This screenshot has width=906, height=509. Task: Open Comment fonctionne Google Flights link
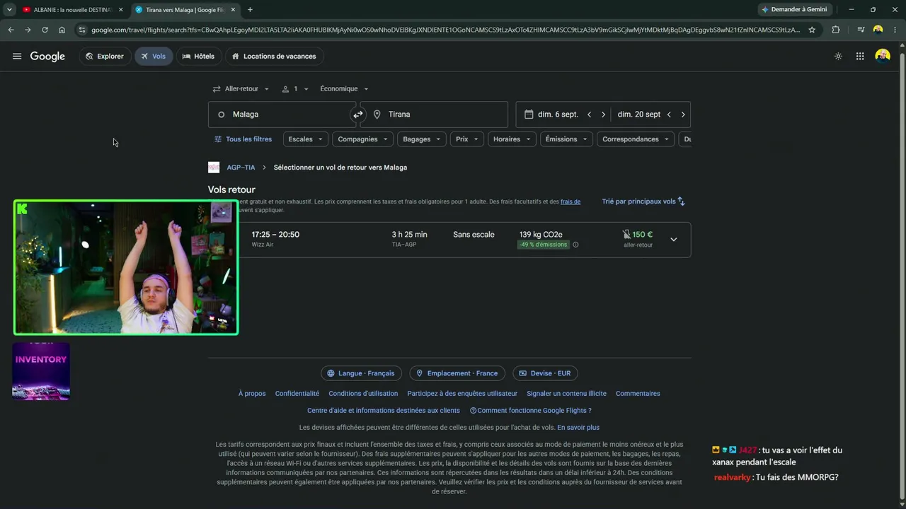531,411
